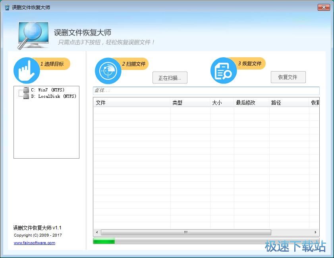Viewport: 334px width, 258px height.
Task: Click the monitor with magnifier app logo
Action: point(33,35)
